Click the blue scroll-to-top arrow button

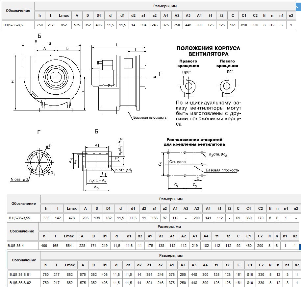[x=298, y=6]
